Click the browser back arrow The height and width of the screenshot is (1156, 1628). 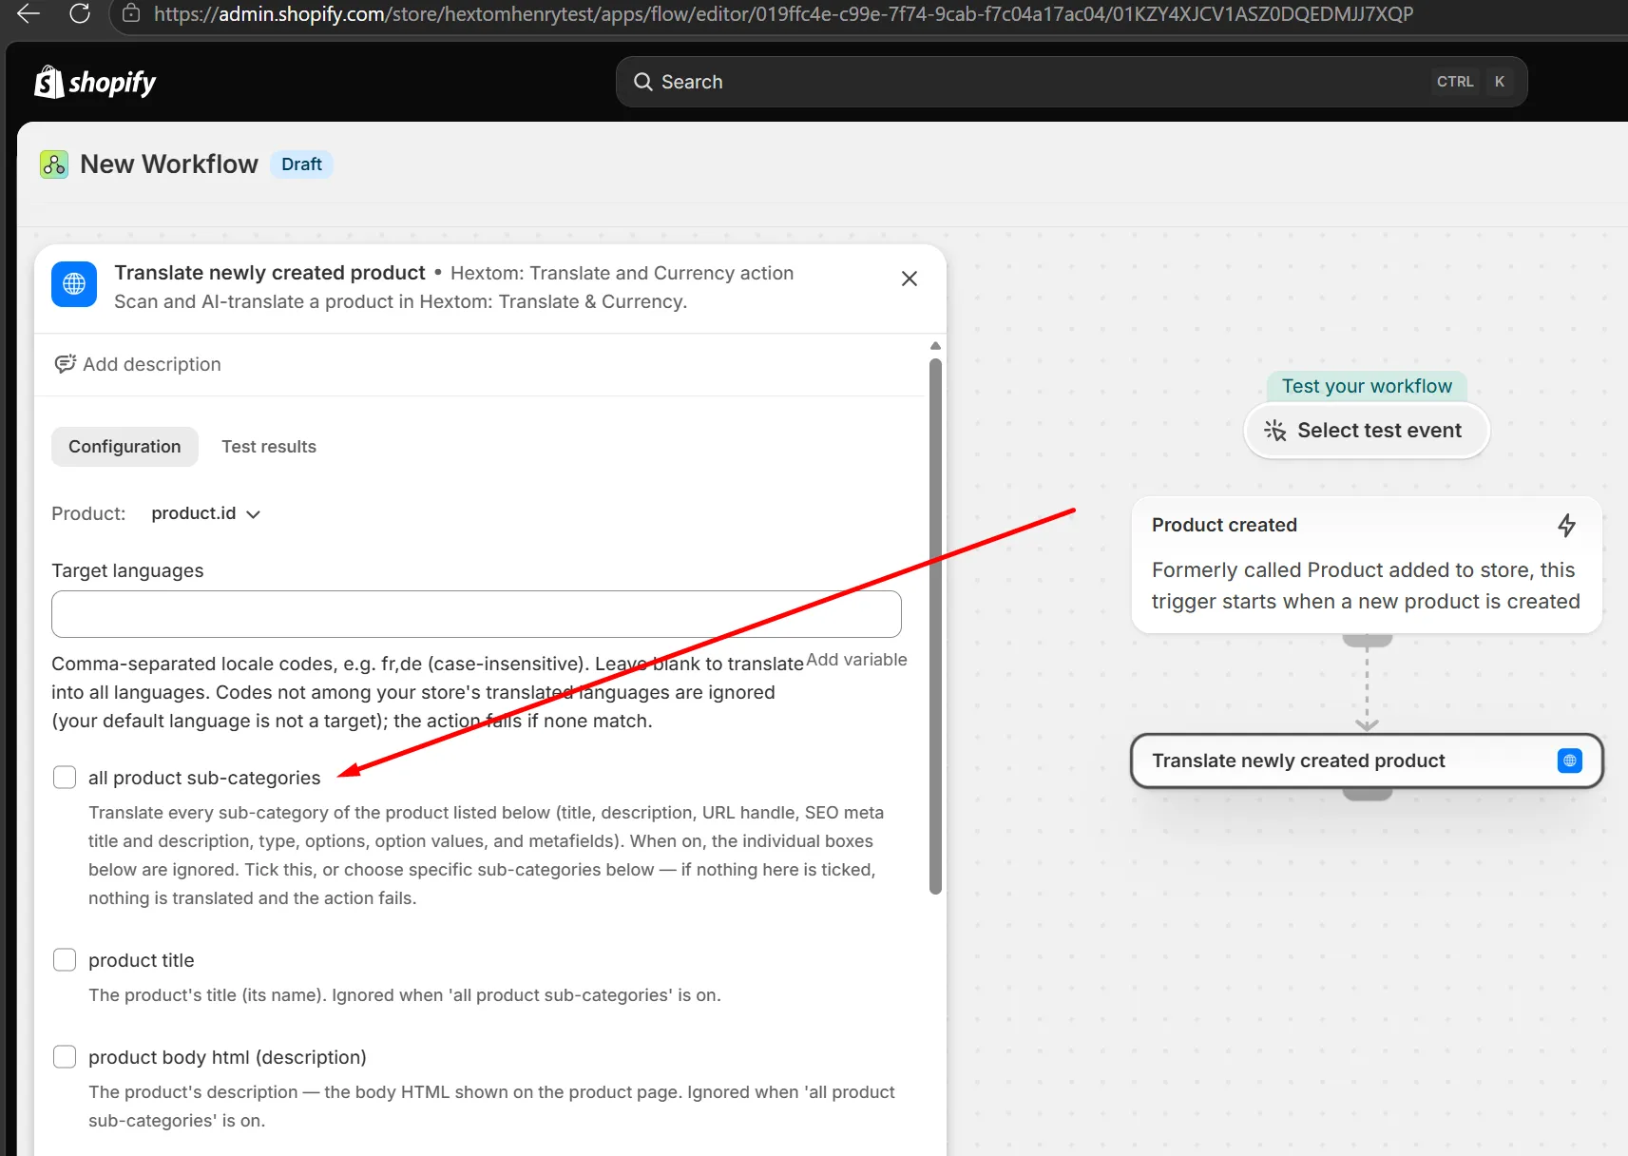point(29,13)
